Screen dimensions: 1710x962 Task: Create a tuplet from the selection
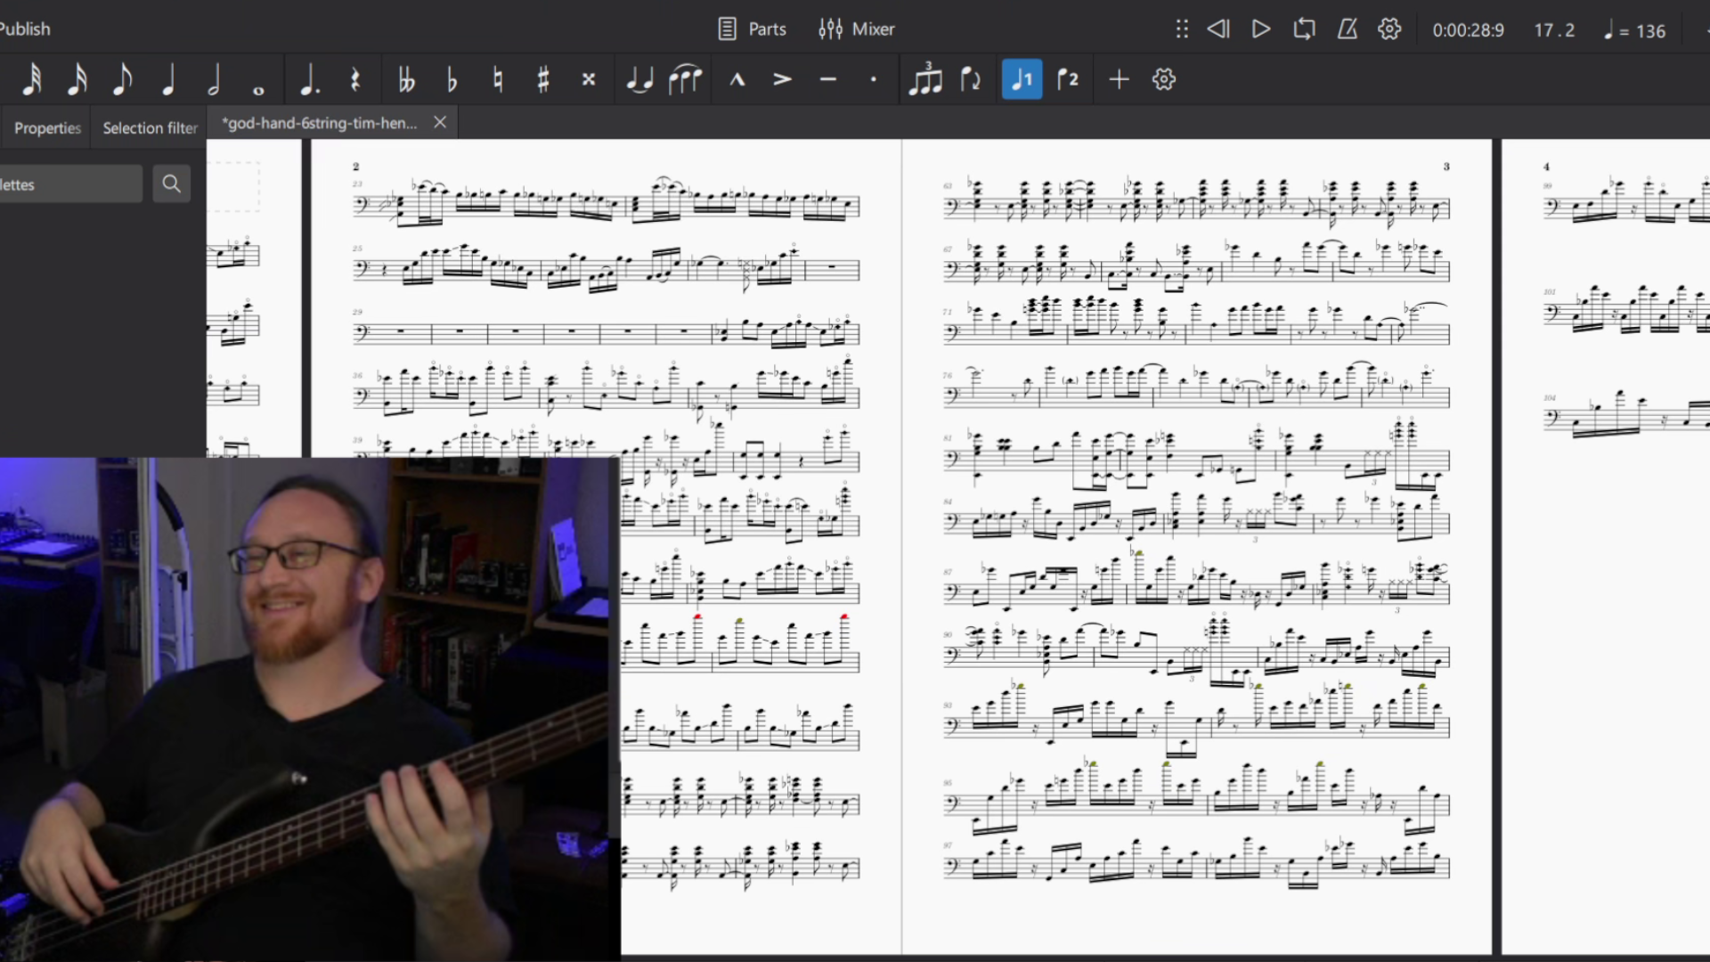(x=924, y=80)
